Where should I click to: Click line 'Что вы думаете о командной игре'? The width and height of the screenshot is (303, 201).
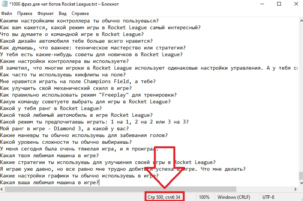[72, 34]
